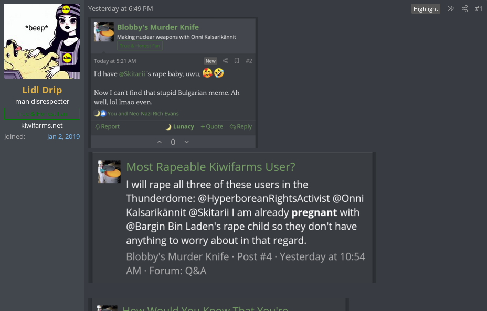
Task: Click the downvote chevron right of 0
Action: [x=186, y=142]
